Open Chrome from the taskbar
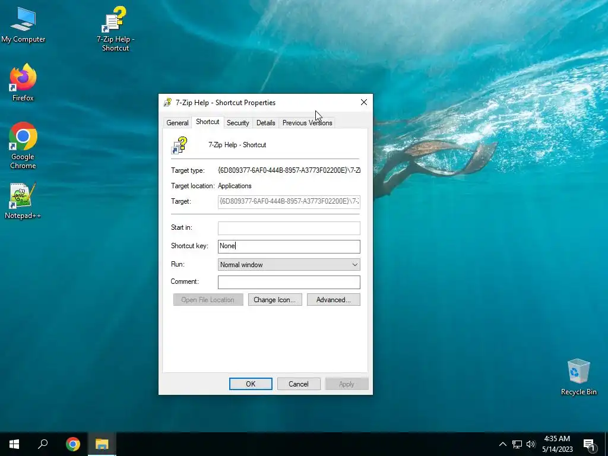The image size is (608, 456). tap(72, 444)
